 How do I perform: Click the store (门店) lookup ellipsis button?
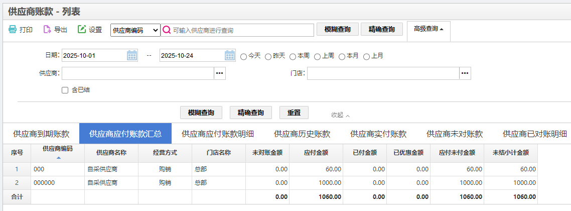(x=465, y=74)
